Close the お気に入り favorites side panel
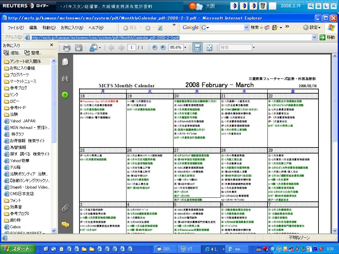This screenshot has height=254, width=339. click(x=52, y=45)
